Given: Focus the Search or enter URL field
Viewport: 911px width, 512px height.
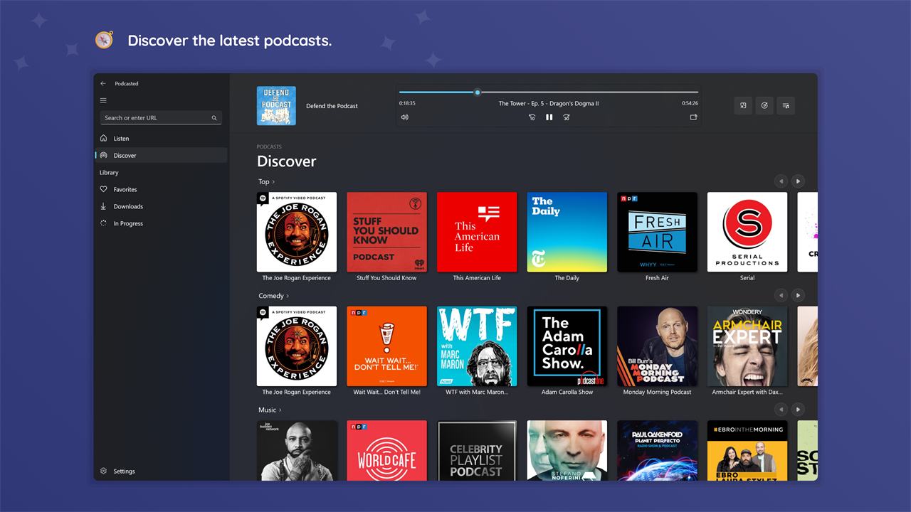Looking at the screenshot, I should coord(161,118).
